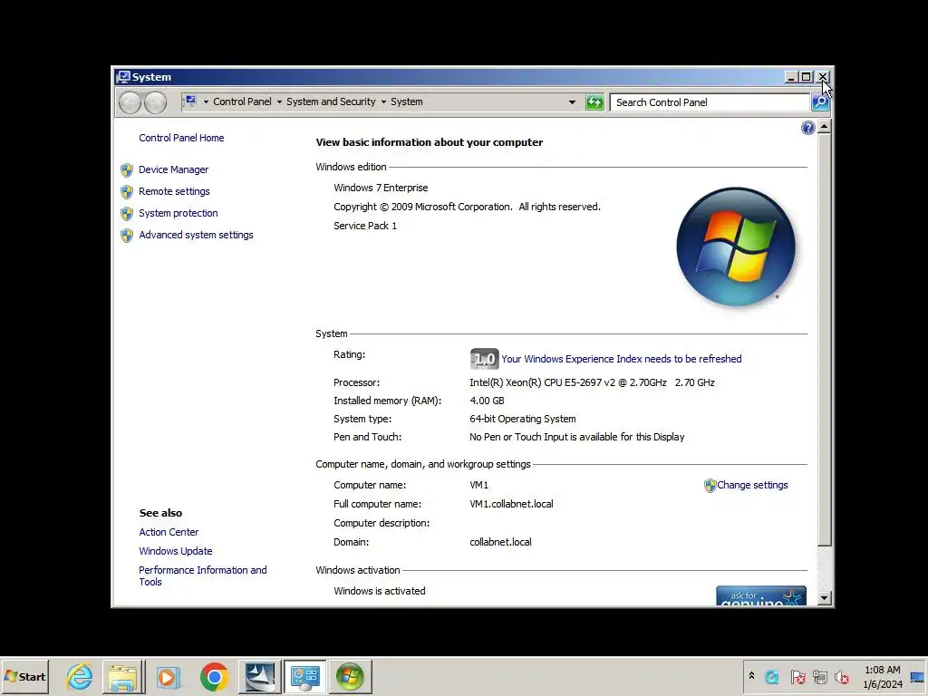Open Action Center under See also

169,532
